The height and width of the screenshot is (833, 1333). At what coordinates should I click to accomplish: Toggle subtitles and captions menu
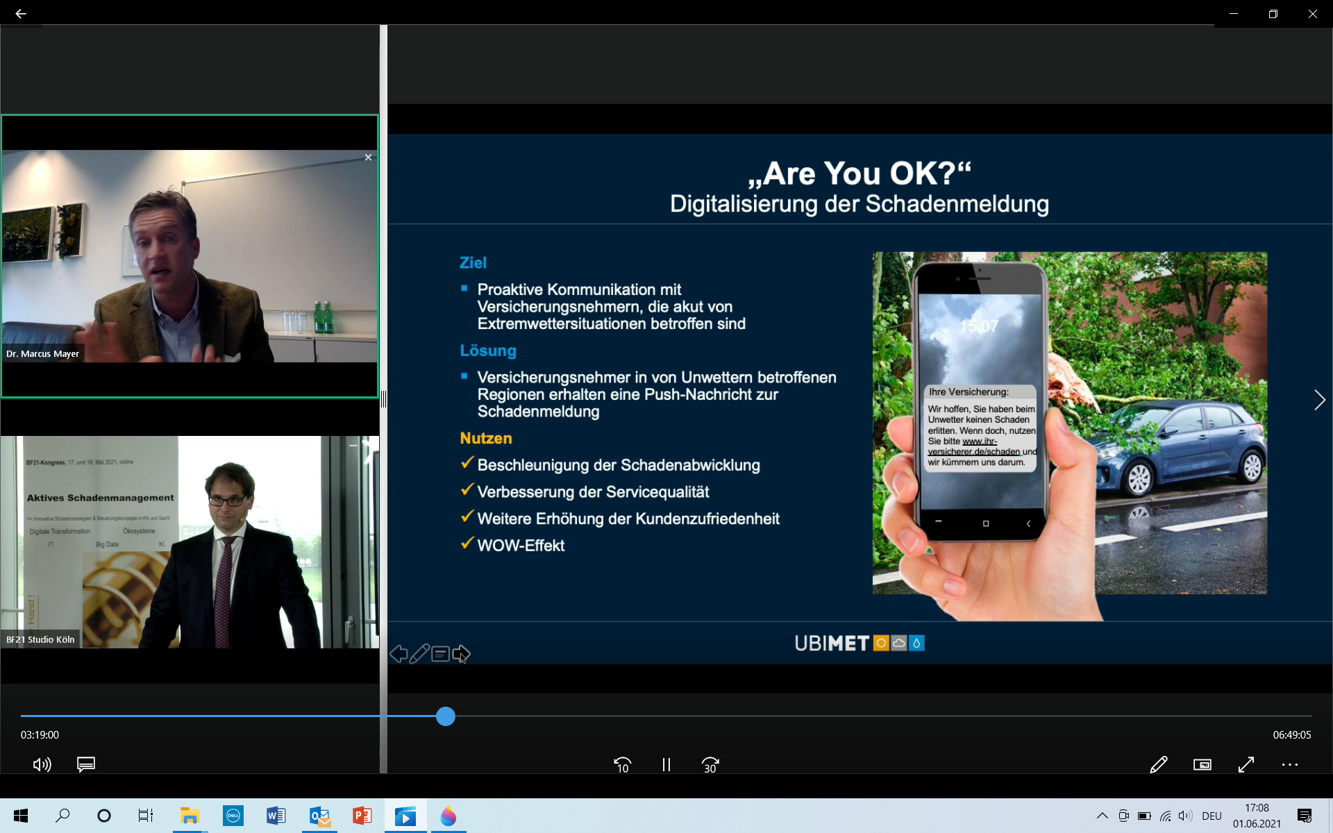click(85, 764)
